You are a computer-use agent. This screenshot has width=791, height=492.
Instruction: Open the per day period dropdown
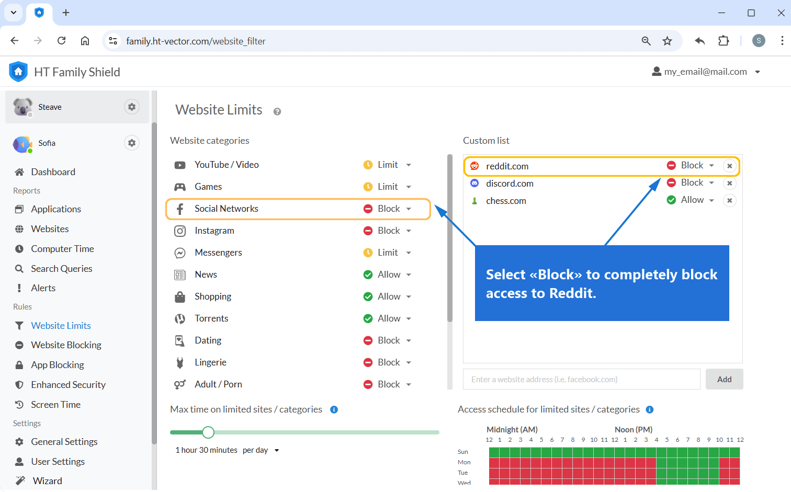pyautogui.click(x=261, y=450)
